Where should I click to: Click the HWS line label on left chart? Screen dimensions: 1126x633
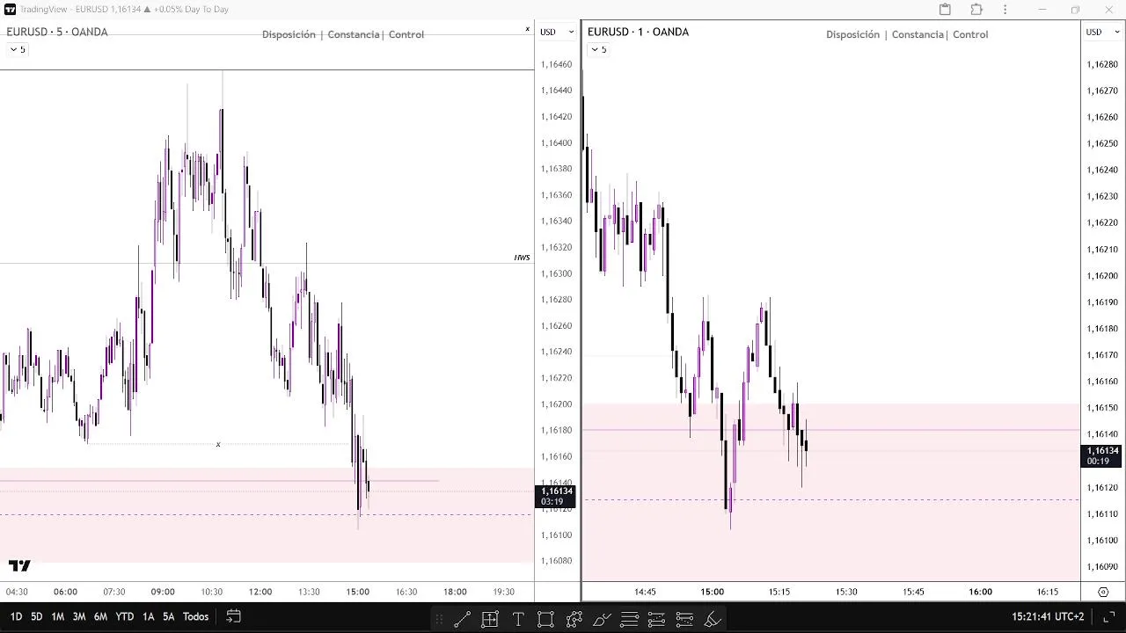pos(522,258)
